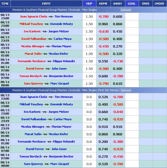This screenshot has width=167, height=168.
Task: Click Refresh in the Men Singles header
Action: click(126, 10)
